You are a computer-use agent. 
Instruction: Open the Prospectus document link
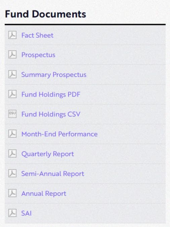click(38, 55)
